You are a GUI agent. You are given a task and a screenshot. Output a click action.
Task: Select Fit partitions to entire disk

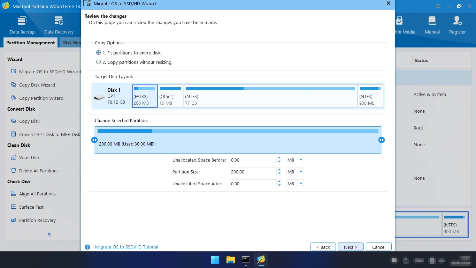pyautogui.click(x=129, y=53)
